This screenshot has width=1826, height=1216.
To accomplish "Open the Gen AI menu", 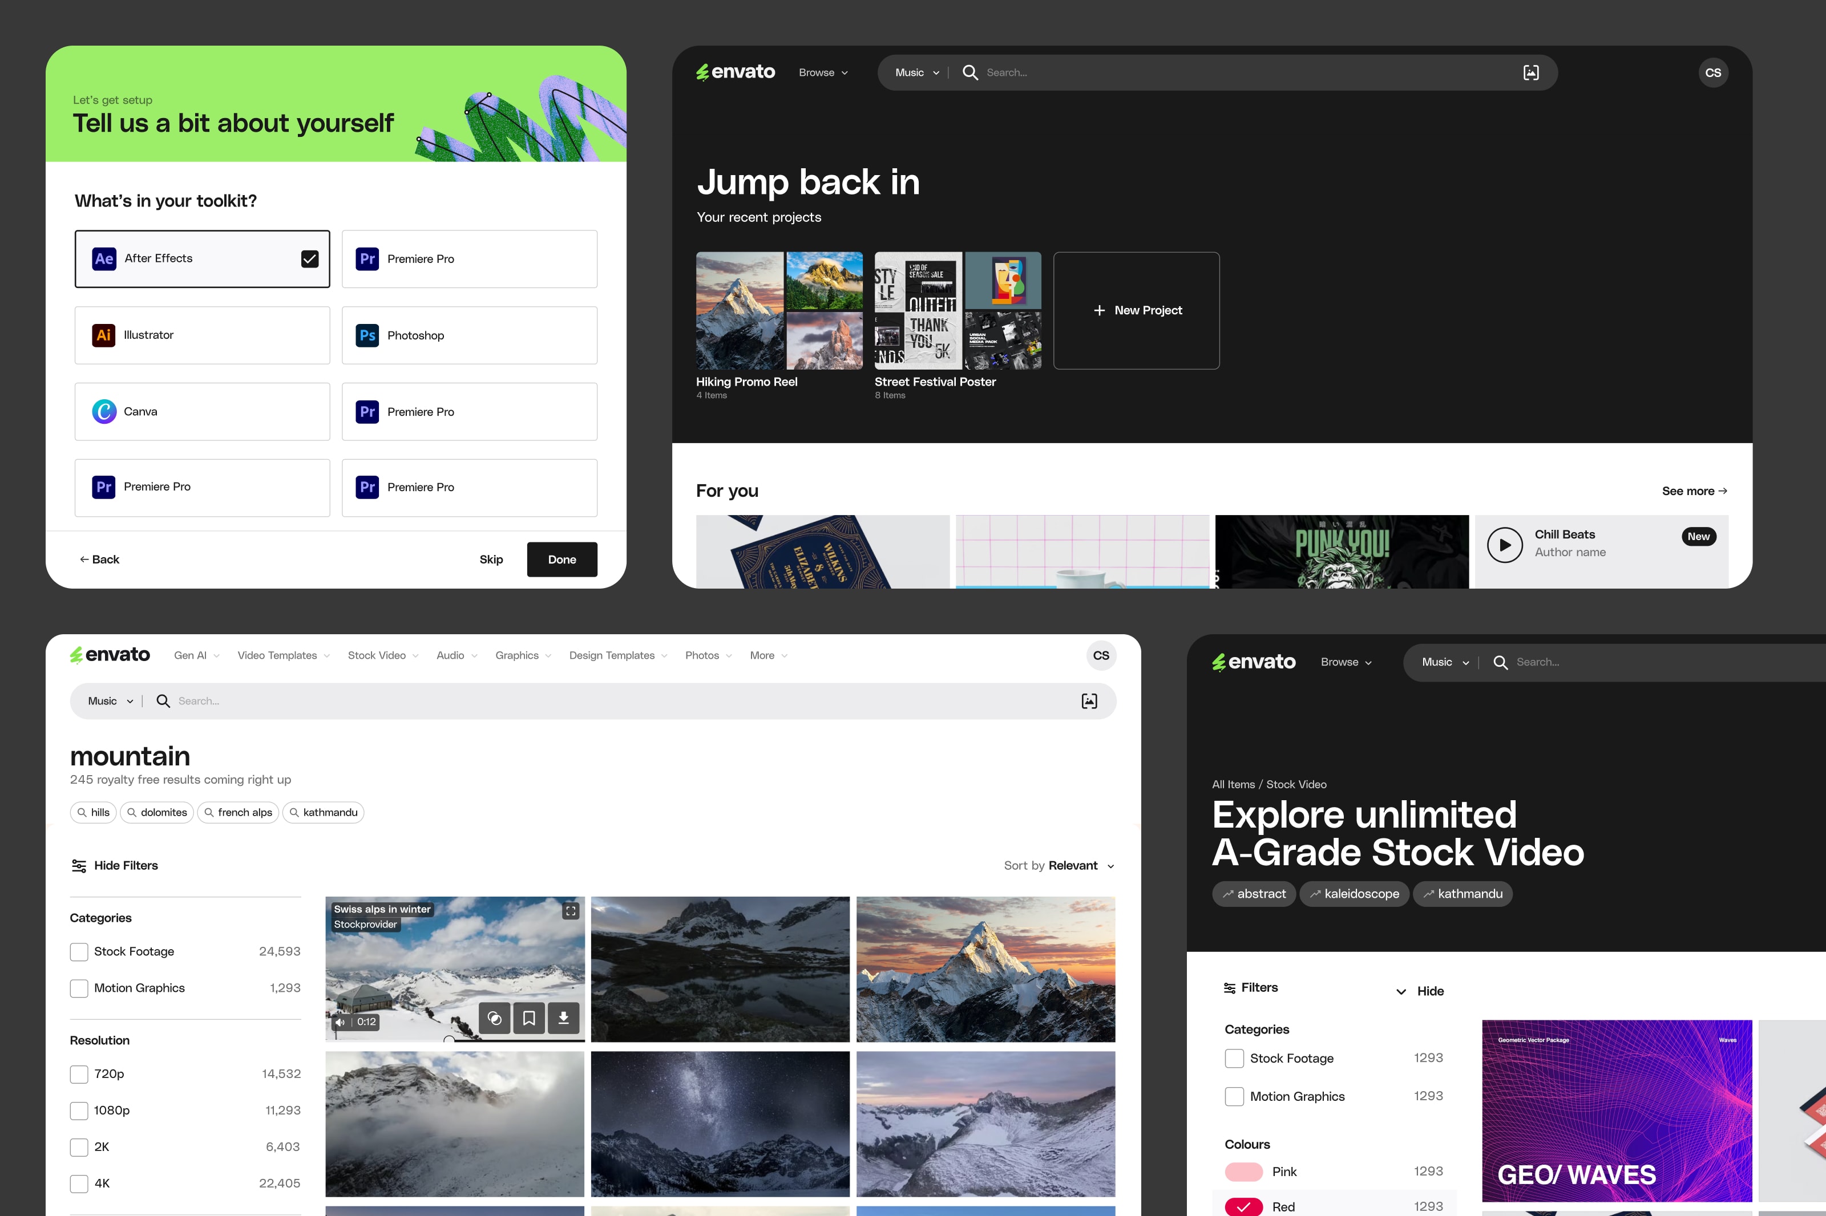I will pyautogui.click(x=196, y=655).
